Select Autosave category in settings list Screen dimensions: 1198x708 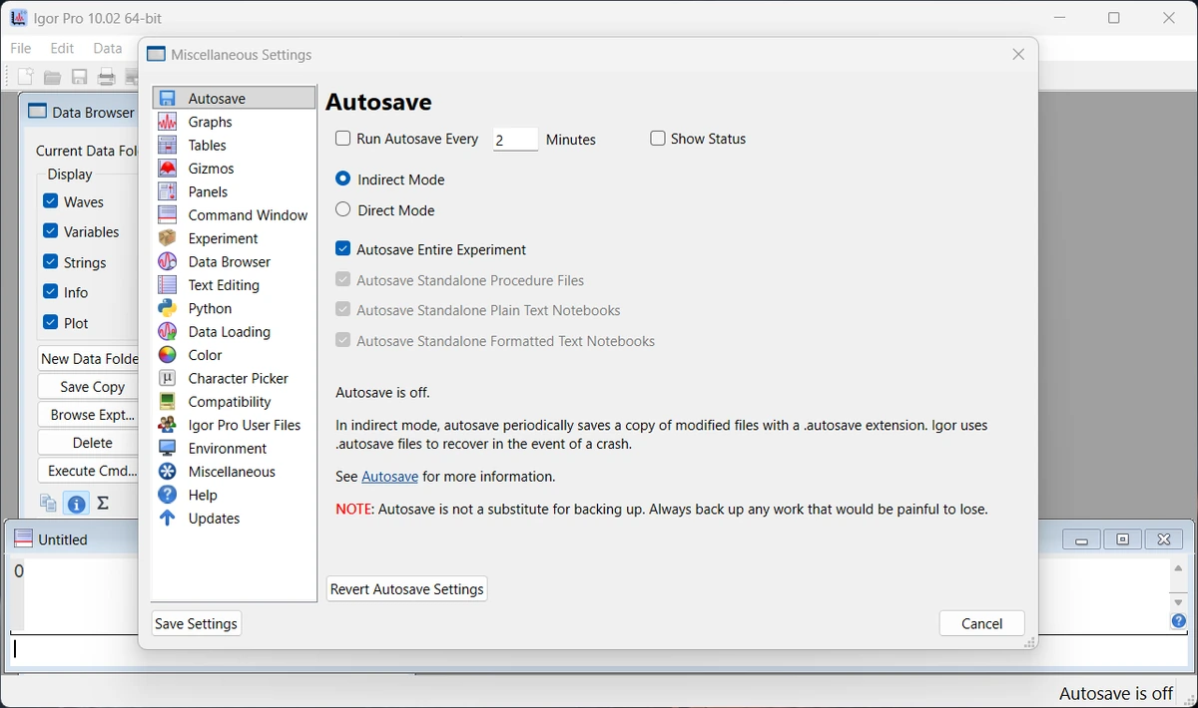point(234,98)
